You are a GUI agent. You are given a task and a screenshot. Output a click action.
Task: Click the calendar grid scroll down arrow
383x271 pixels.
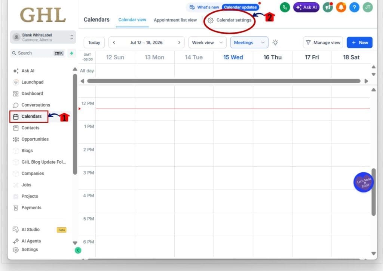coord(374,253)
